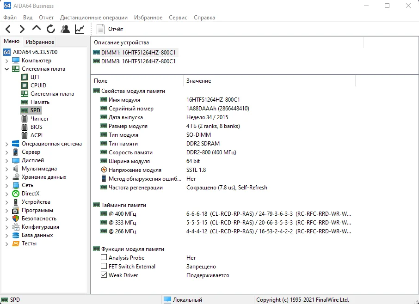The width and height of the screenshot is (419, 304).
Task: Click the Отчёт toolbar button label
Action: [116, 29]
